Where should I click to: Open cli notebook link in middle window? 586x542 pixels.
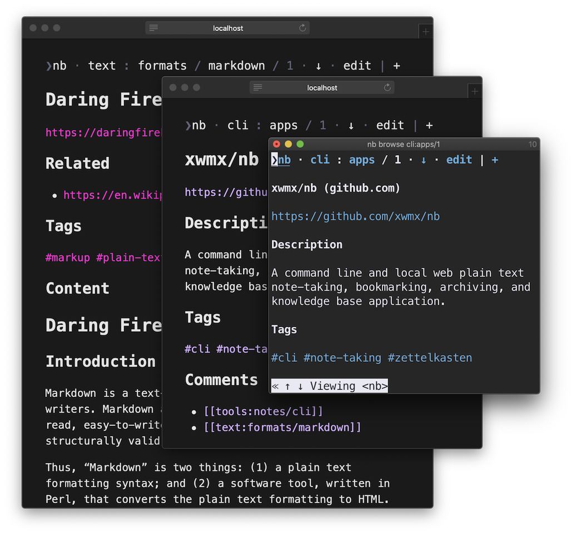pos(238,125)
